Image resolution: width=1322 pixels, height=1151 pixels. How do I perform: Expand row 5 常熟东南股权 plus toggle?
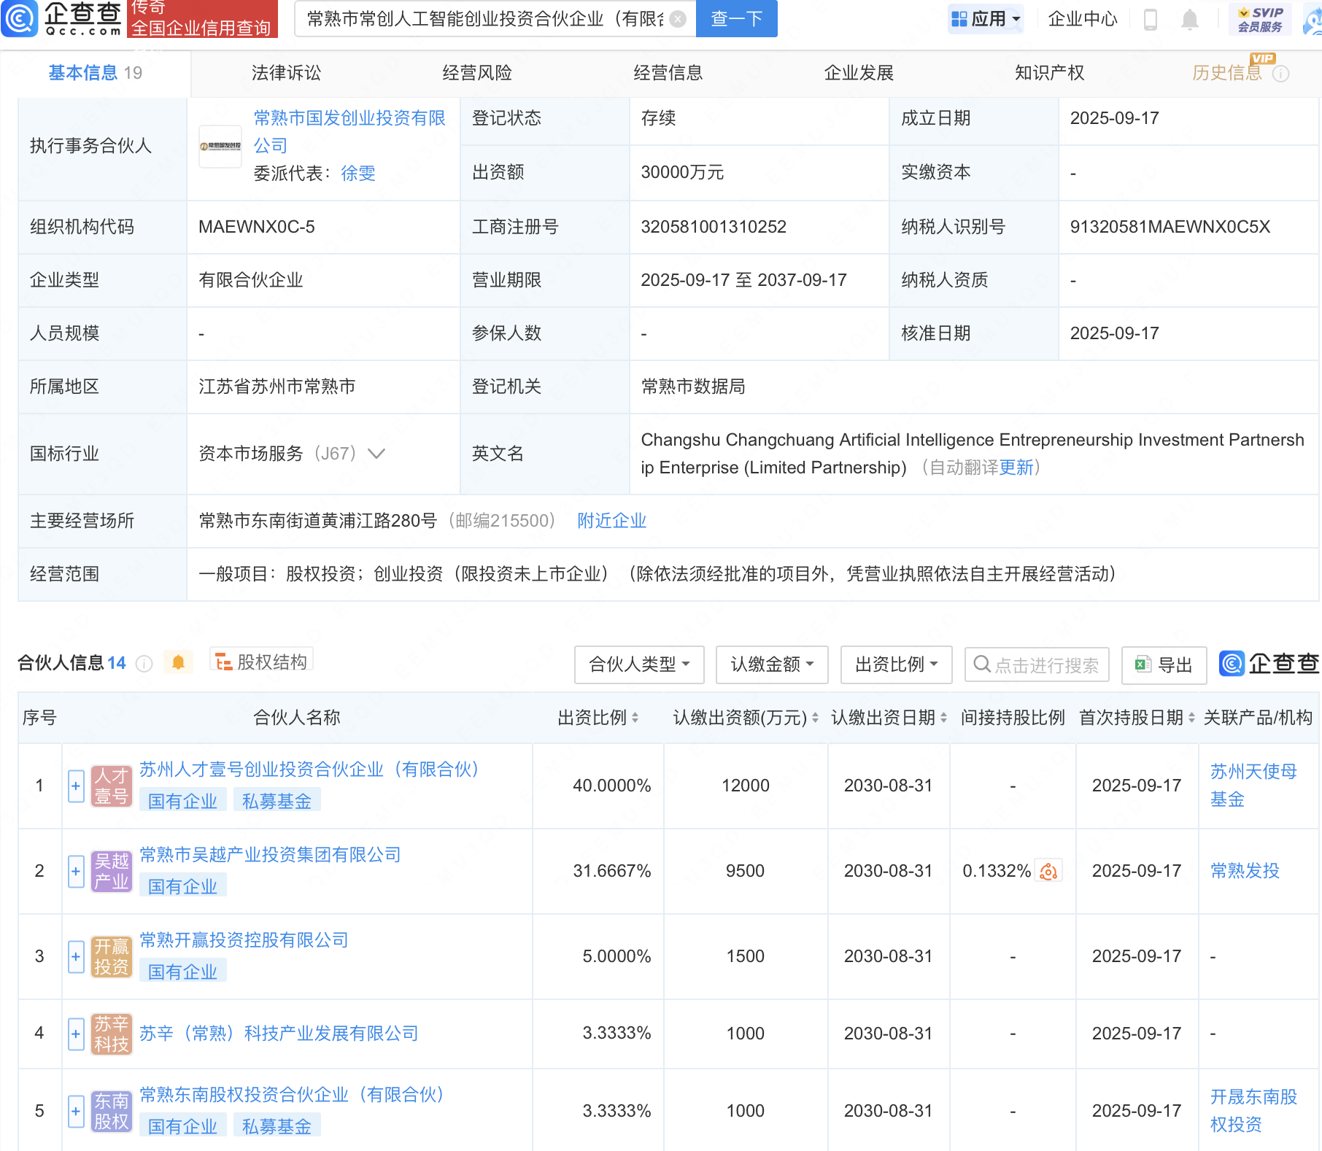click(x=76, y=1112)
